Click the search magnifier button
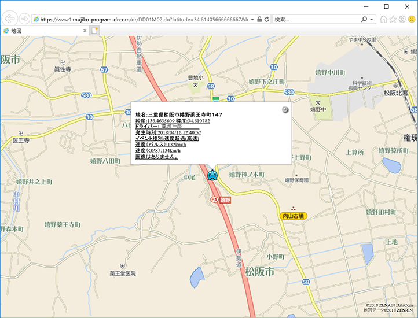The width and height of the screenshot is (418, 318). (x=364, y=19)
